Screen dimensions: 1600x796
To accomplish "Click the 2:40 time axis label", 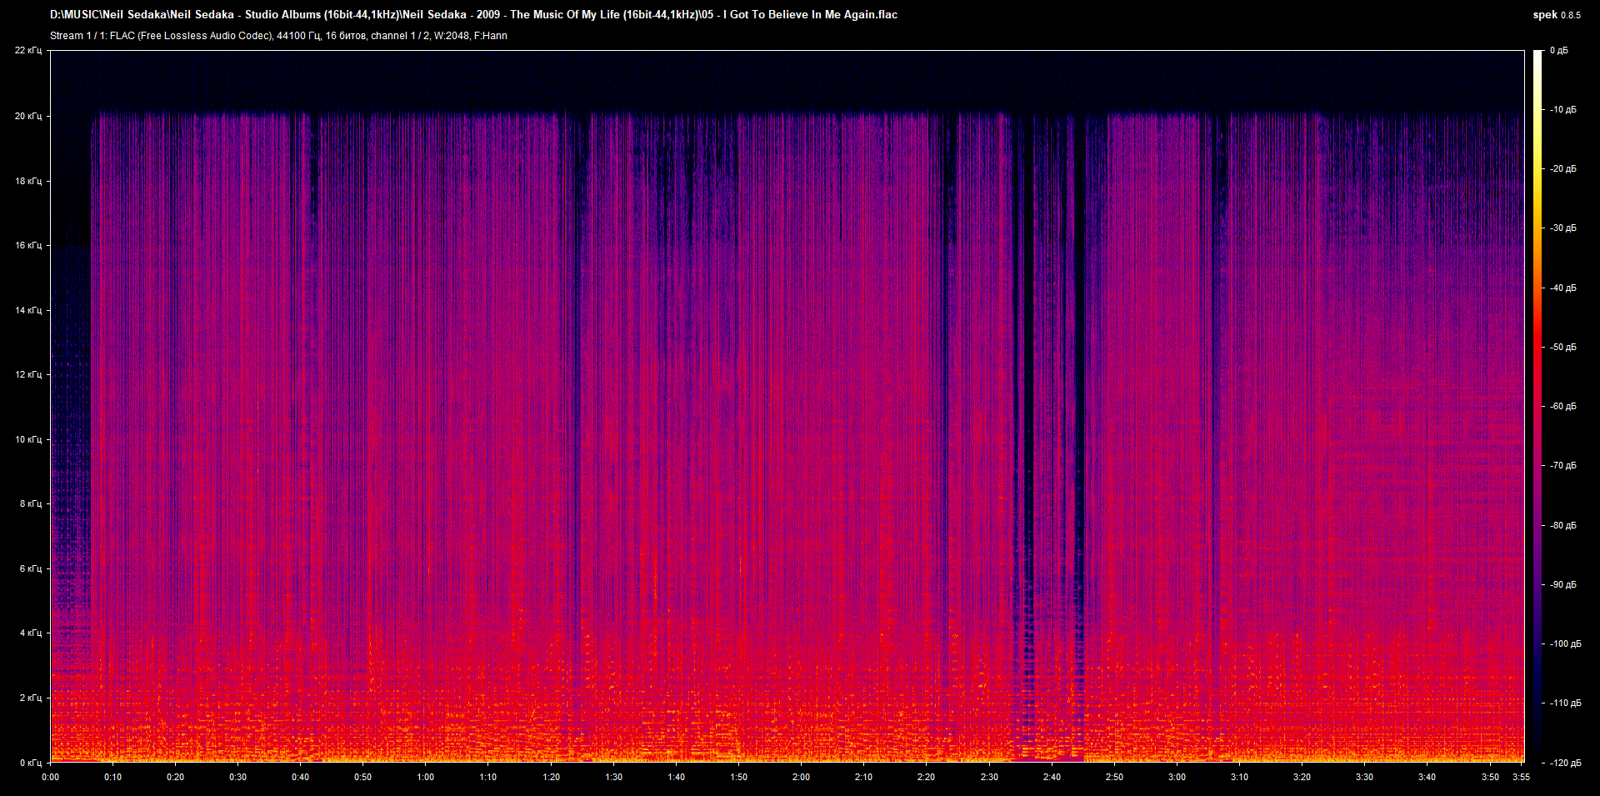I will pyautogui.click(x=1052, y=777).
